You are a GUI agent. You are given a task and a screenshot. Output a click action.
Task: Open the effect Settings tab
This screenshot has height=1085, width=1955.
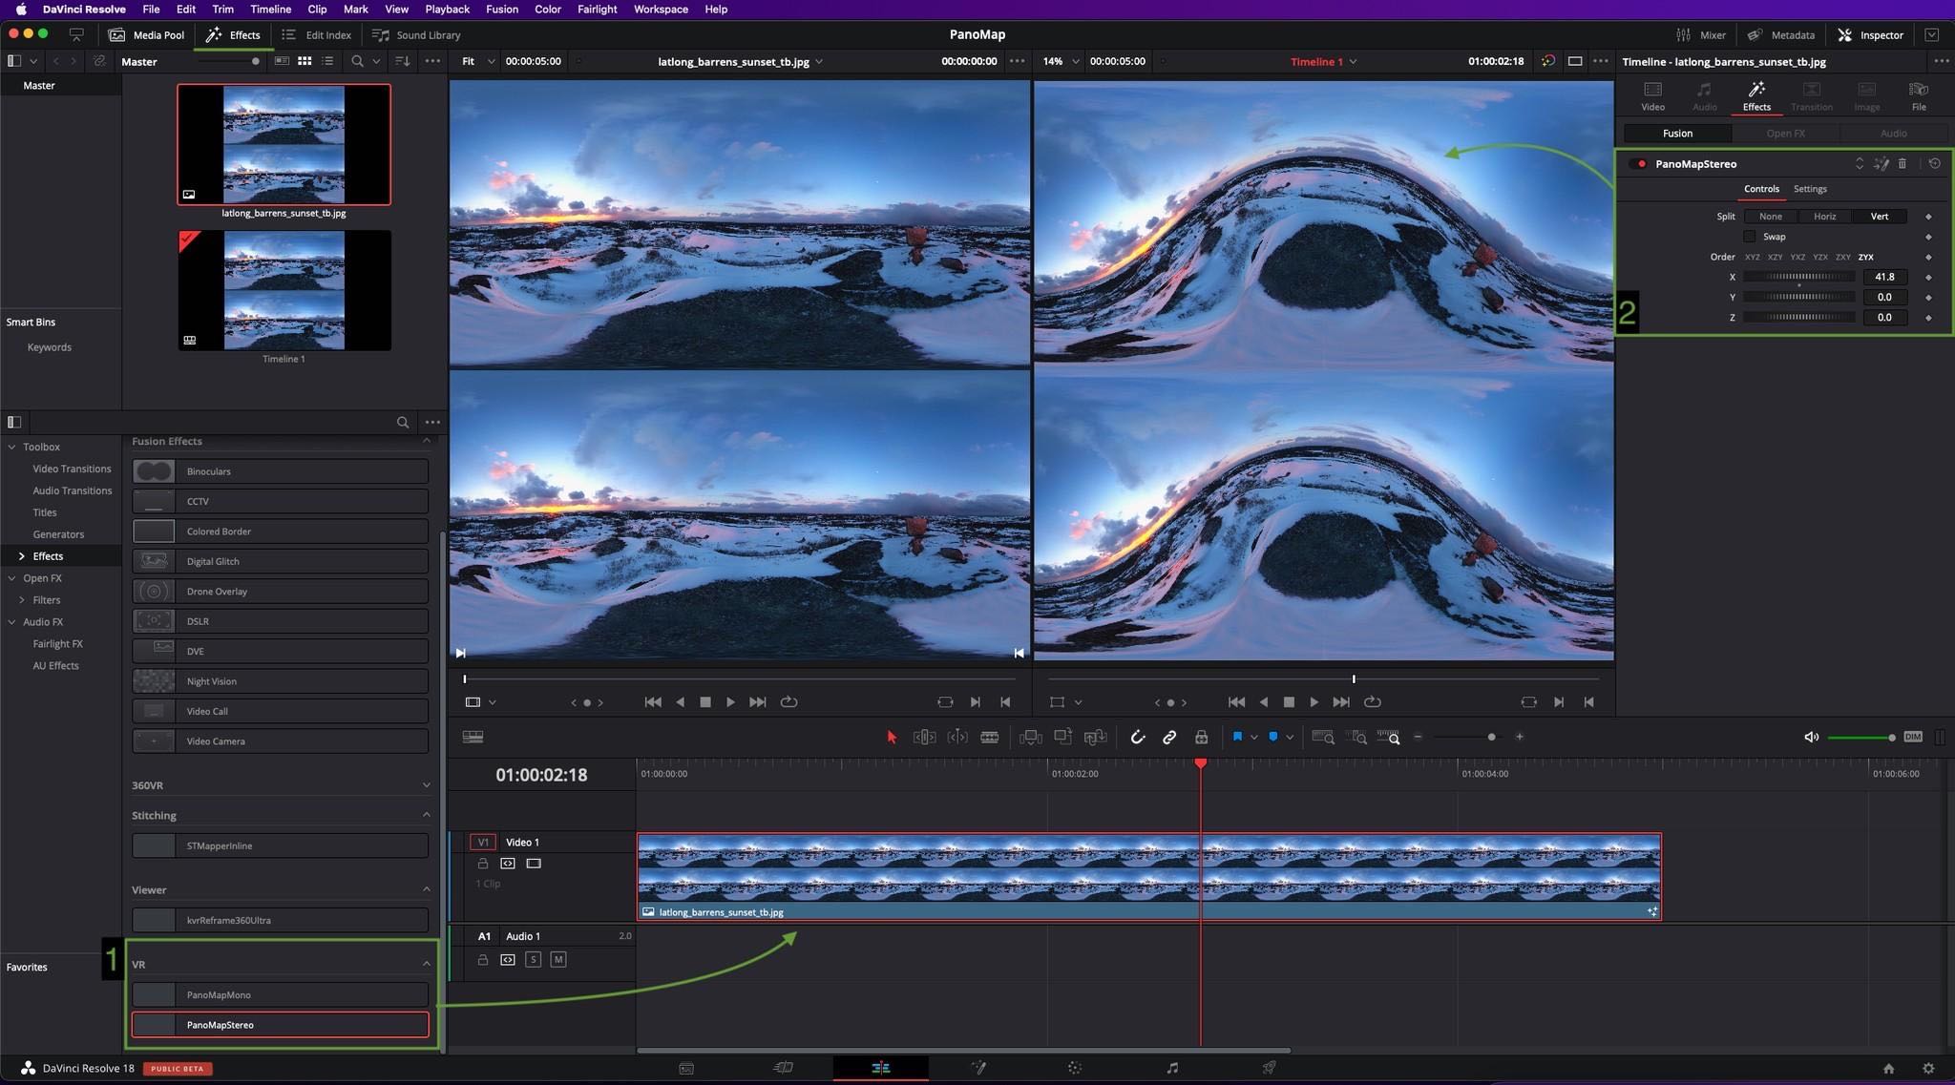point(1810,189)
